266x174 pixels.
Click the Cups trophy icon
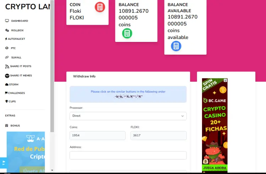7,101
